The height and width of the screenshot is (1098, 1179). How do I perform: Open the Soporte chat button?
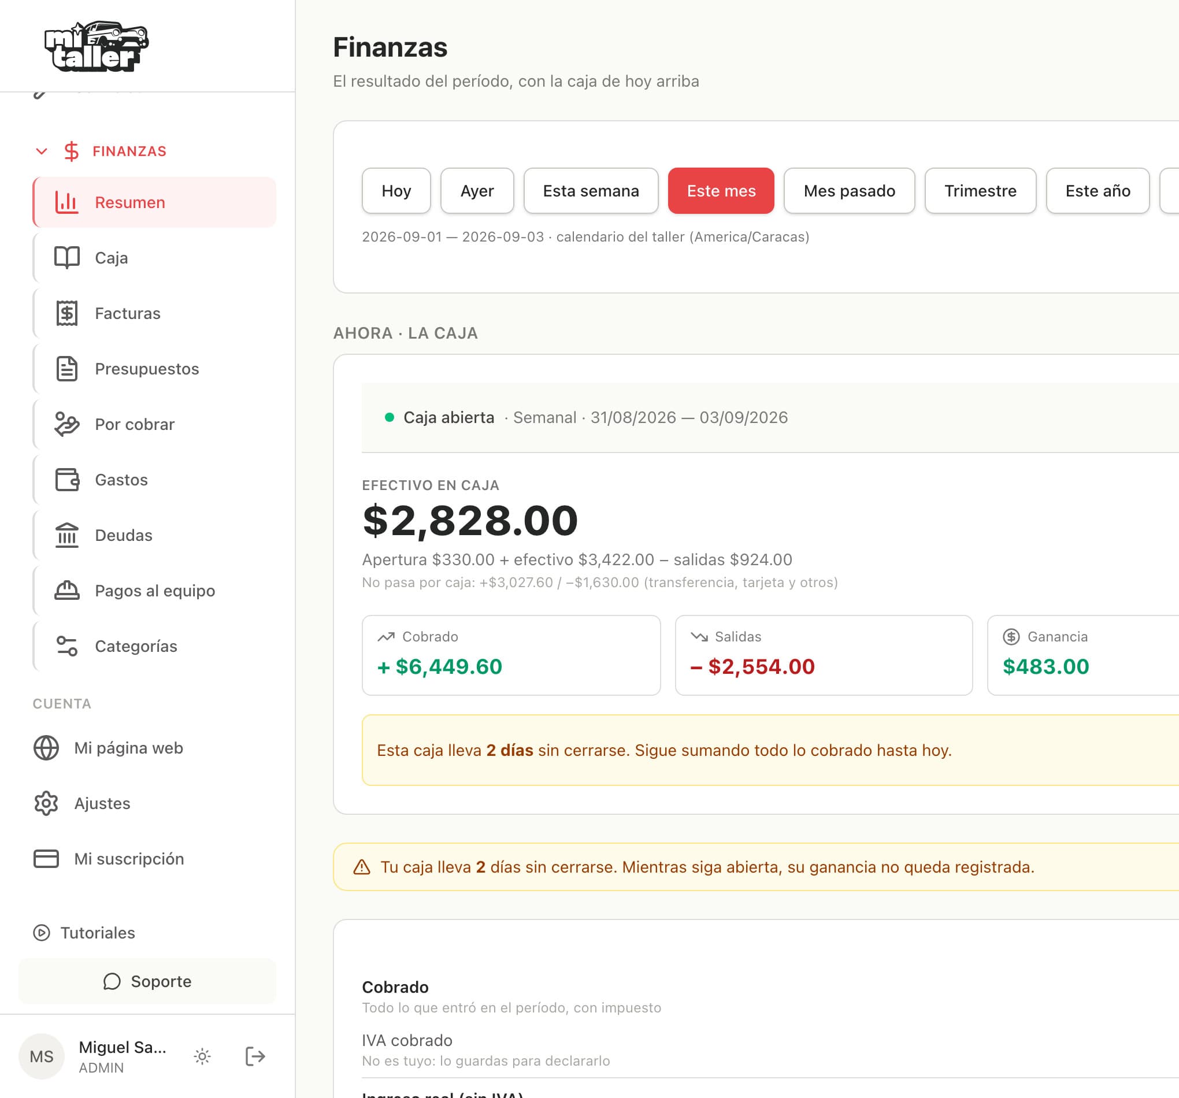pos(147,981)
